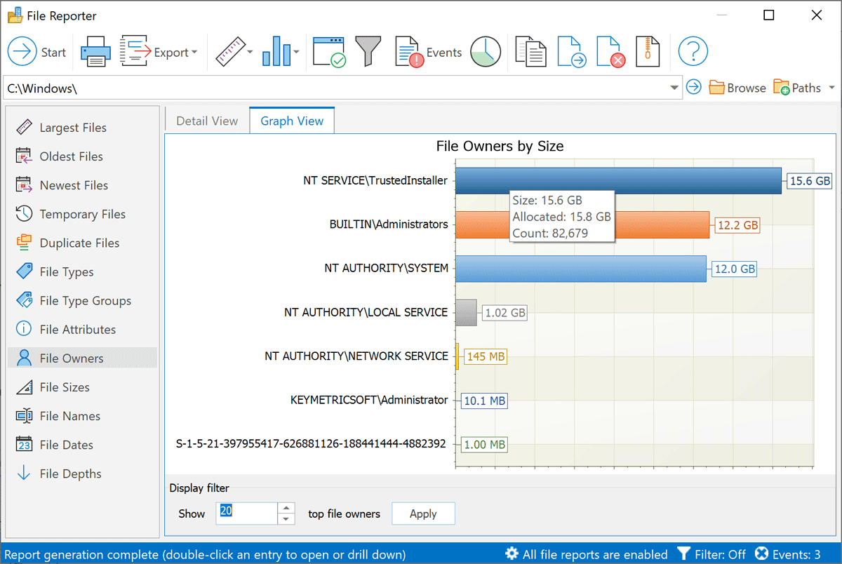This screenshot has width=842, height=564.
Task: Select Duplicate Files in the sidebar
Action: tap(82, 243)
